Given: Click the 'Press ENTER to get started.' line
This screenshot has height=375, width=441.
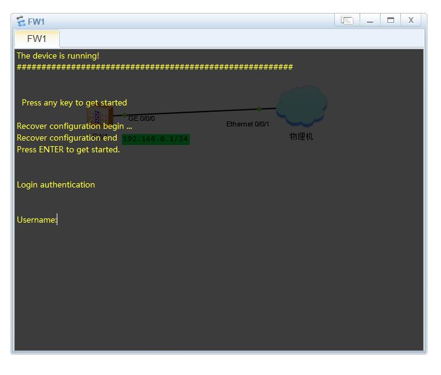Looking at the screenshot, I should pos(68,149).
